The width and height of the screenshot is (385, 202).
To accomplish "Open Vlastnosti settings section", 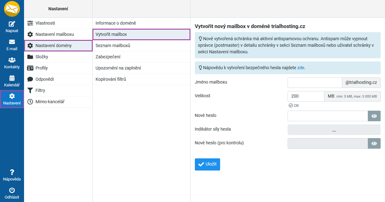I will coord(45,23).
